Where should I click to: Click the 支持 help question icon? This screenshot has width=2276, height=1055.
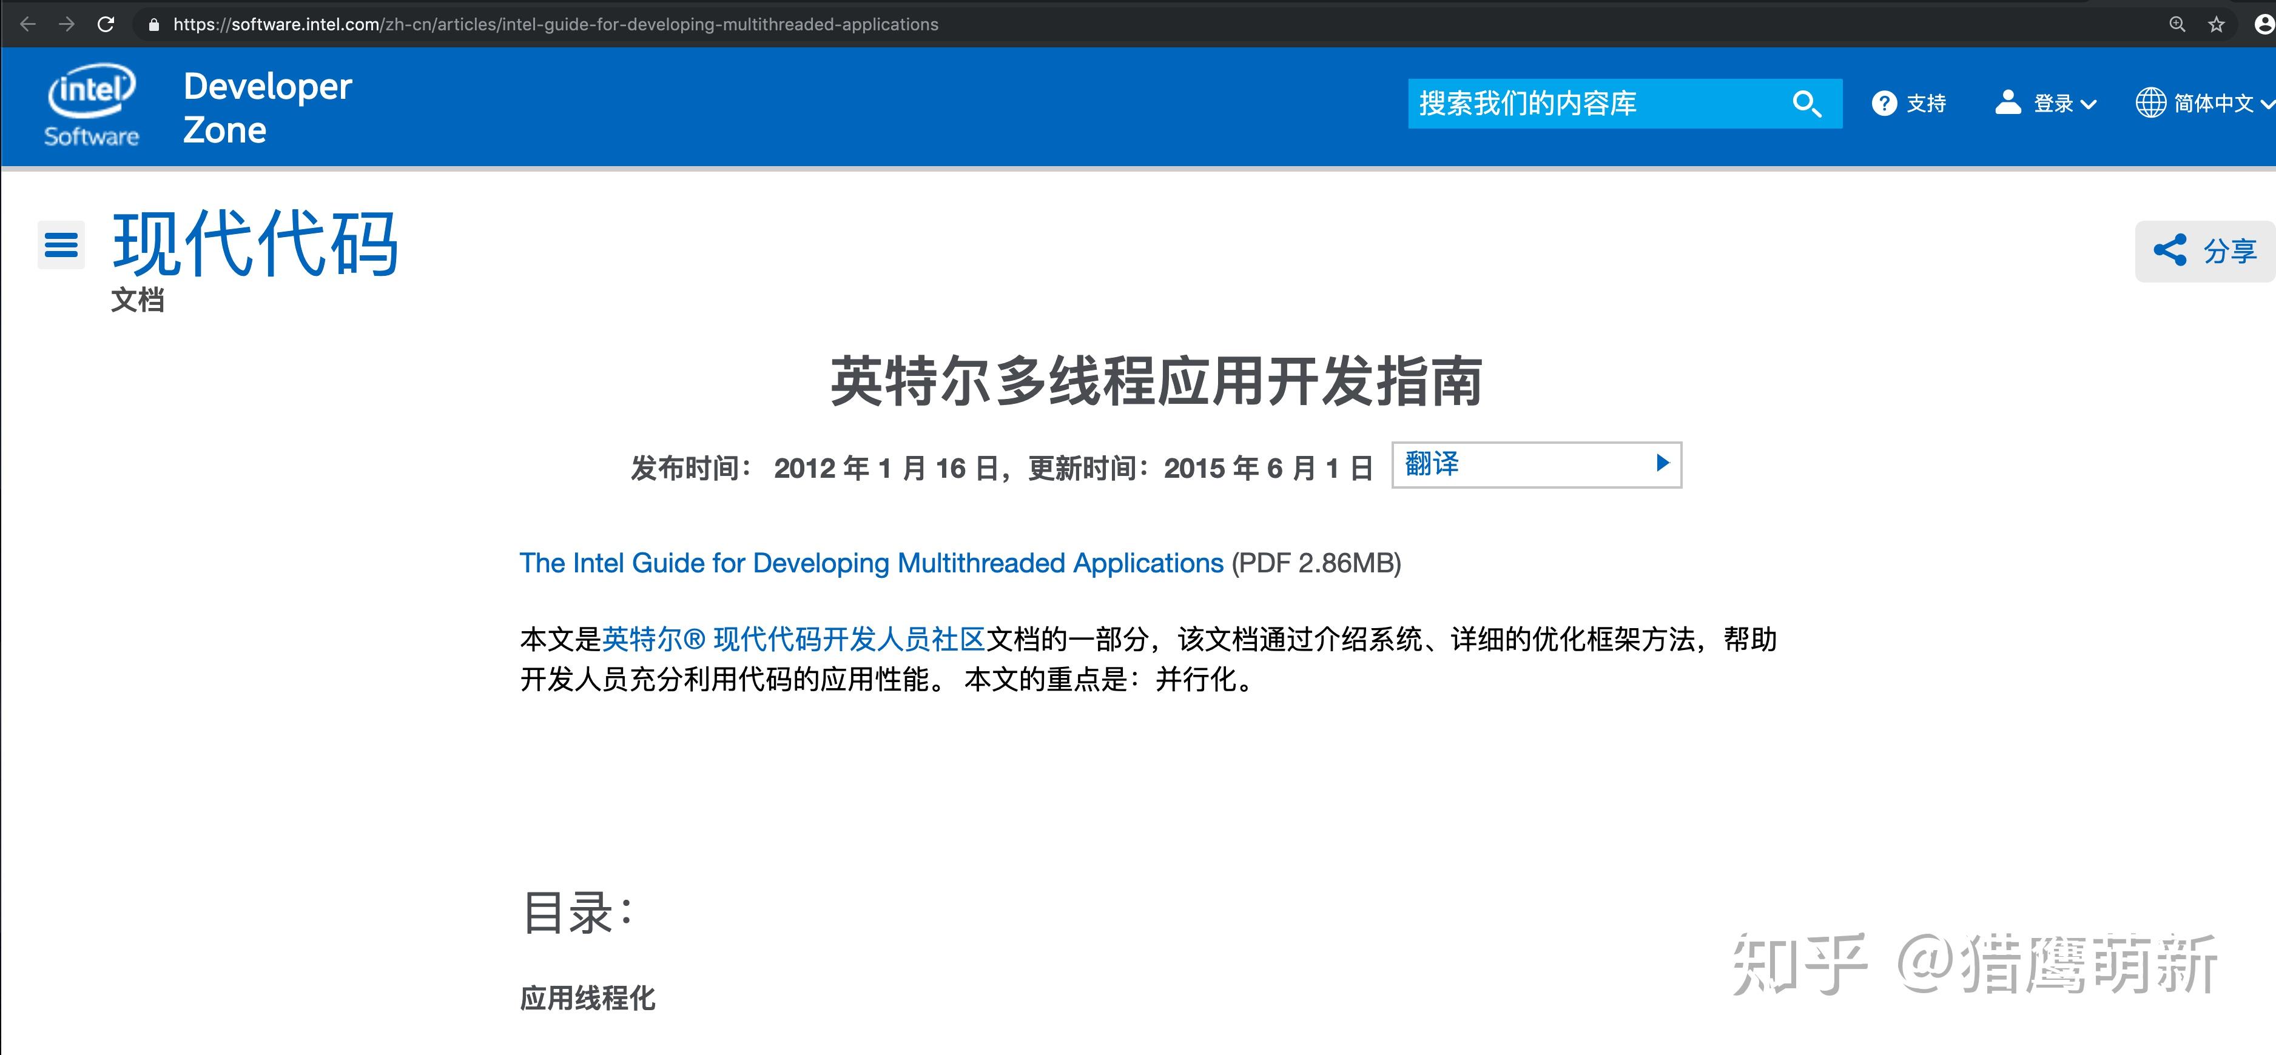click(1884, 103)
